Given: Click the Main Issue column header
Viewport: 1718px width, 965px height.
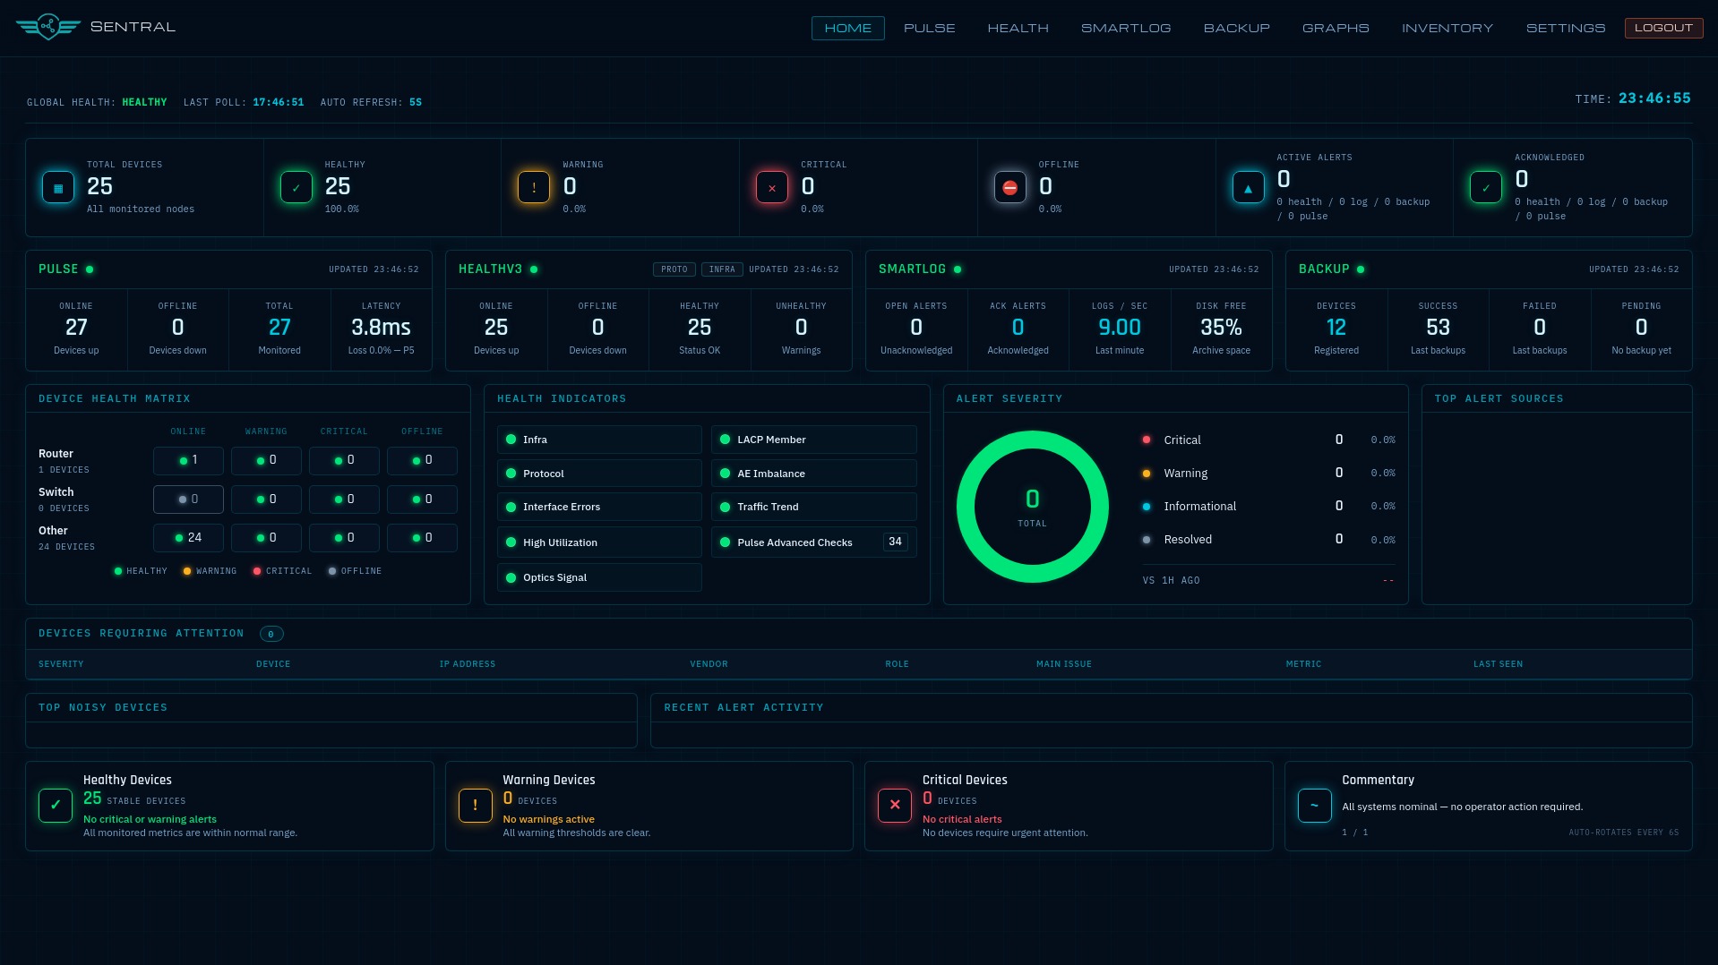Looking at the screenshot, I should point(1064,664).
